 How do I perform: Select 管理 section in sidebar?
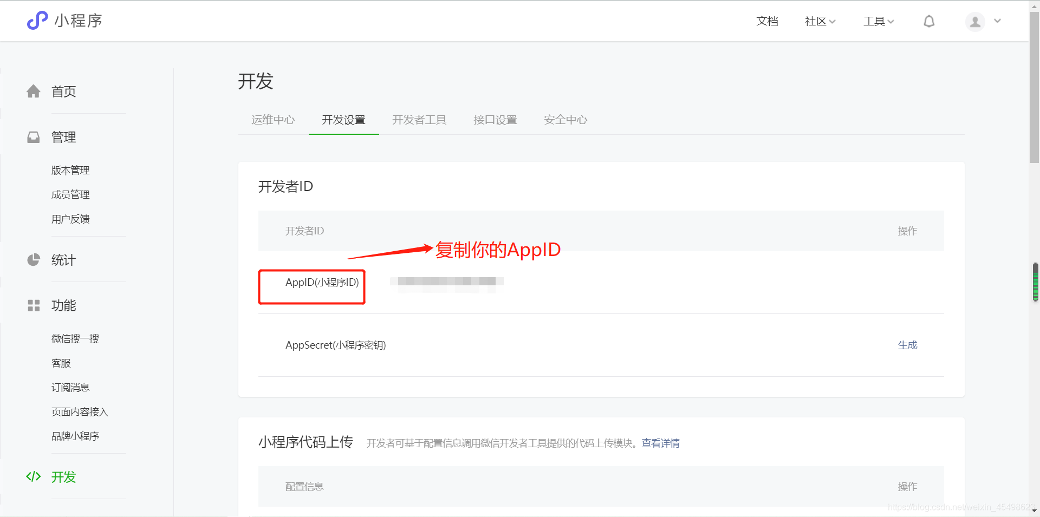point(64,137)
